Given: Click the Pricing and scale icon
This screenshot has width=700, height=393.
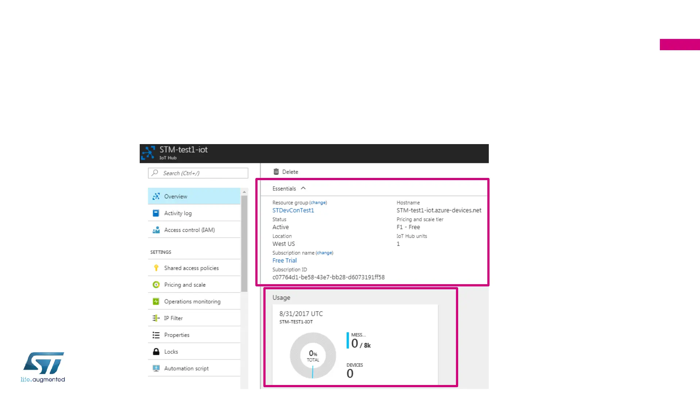Looking at the screenshot, I should pyautogui.click(x=156, y=285).
